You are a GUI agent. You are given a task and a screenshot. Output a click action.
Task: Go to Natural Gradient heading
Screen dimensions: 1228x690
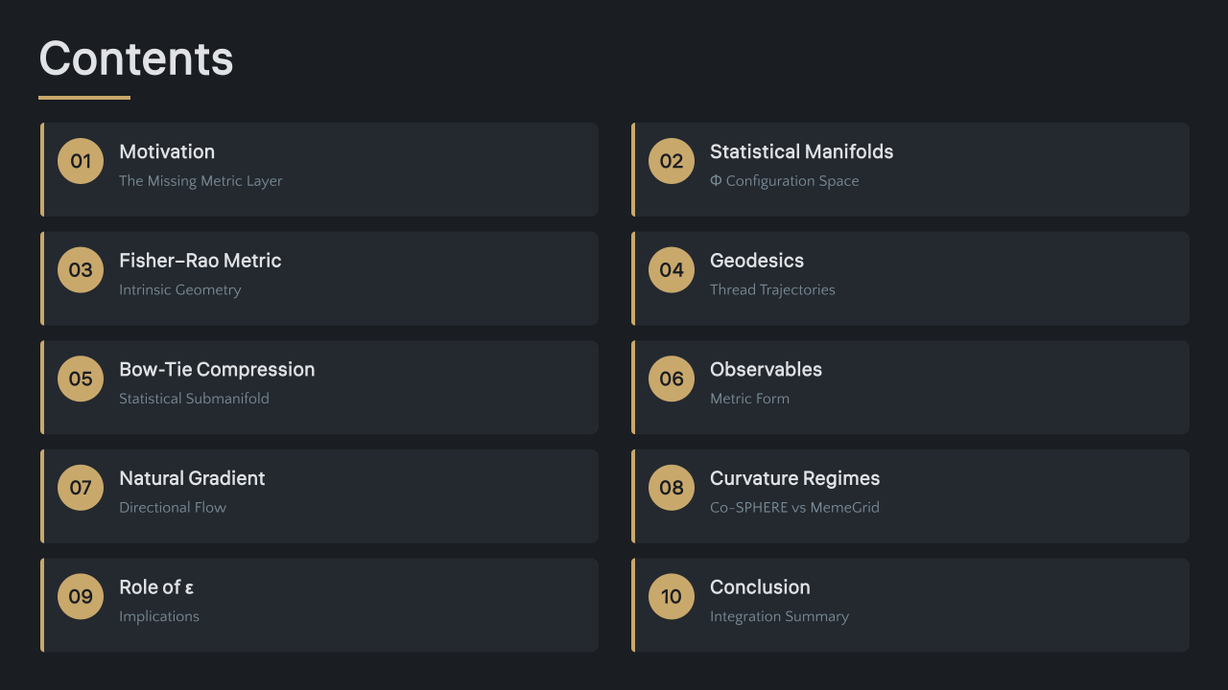[192, 478]
